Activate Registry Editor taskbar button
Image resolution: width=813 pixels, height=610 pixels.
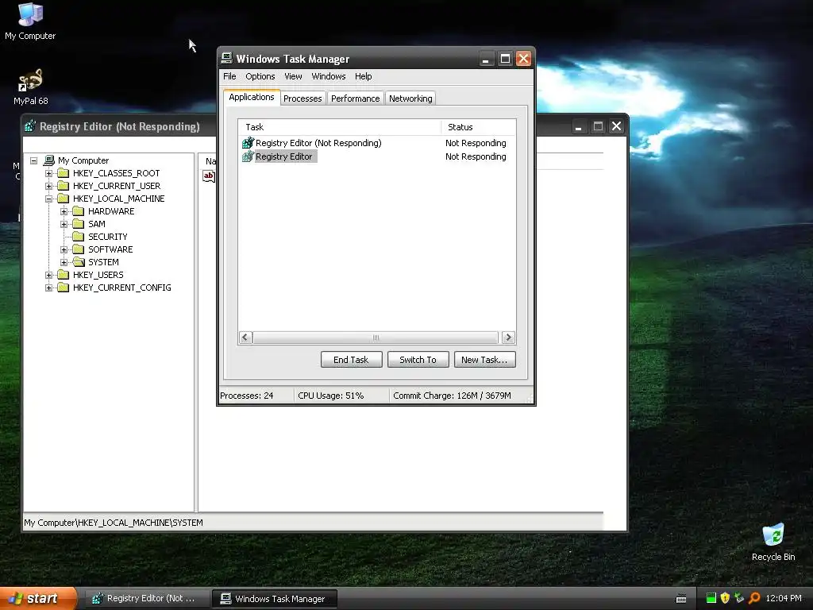click(147, 599)
